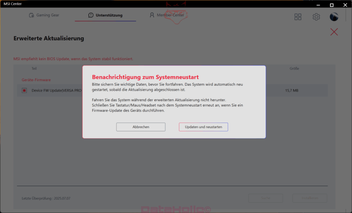Switch to the Unterstützung tab
This screenshot has width=352, height=213.
105,15
